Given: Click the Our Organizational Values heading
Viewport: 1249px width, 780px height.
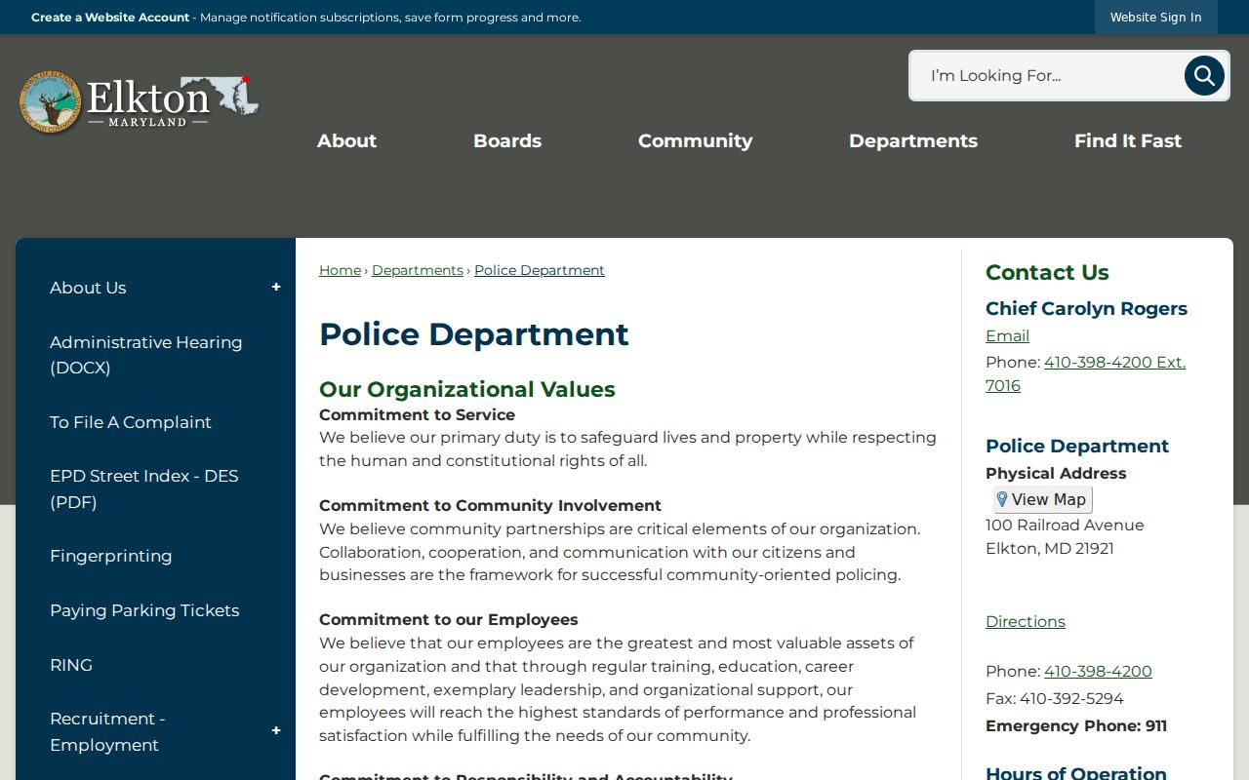Looking at the screenshot, I should pyautogui.click(x=467, y=389).
